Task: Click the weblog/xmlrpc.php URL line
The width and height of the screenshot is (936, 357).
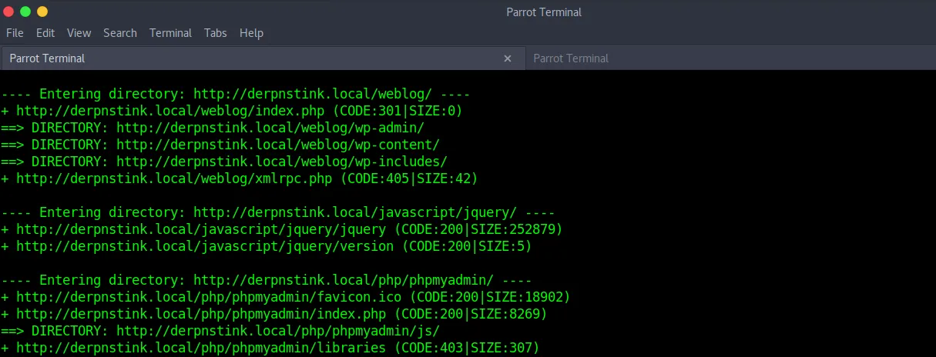Action: click(240, 178)
